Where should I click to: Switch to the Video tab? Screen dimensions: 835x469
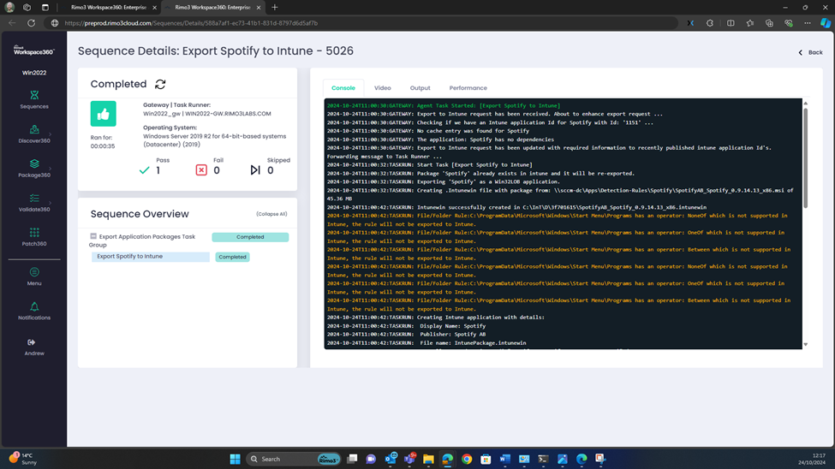pos(382,88)
